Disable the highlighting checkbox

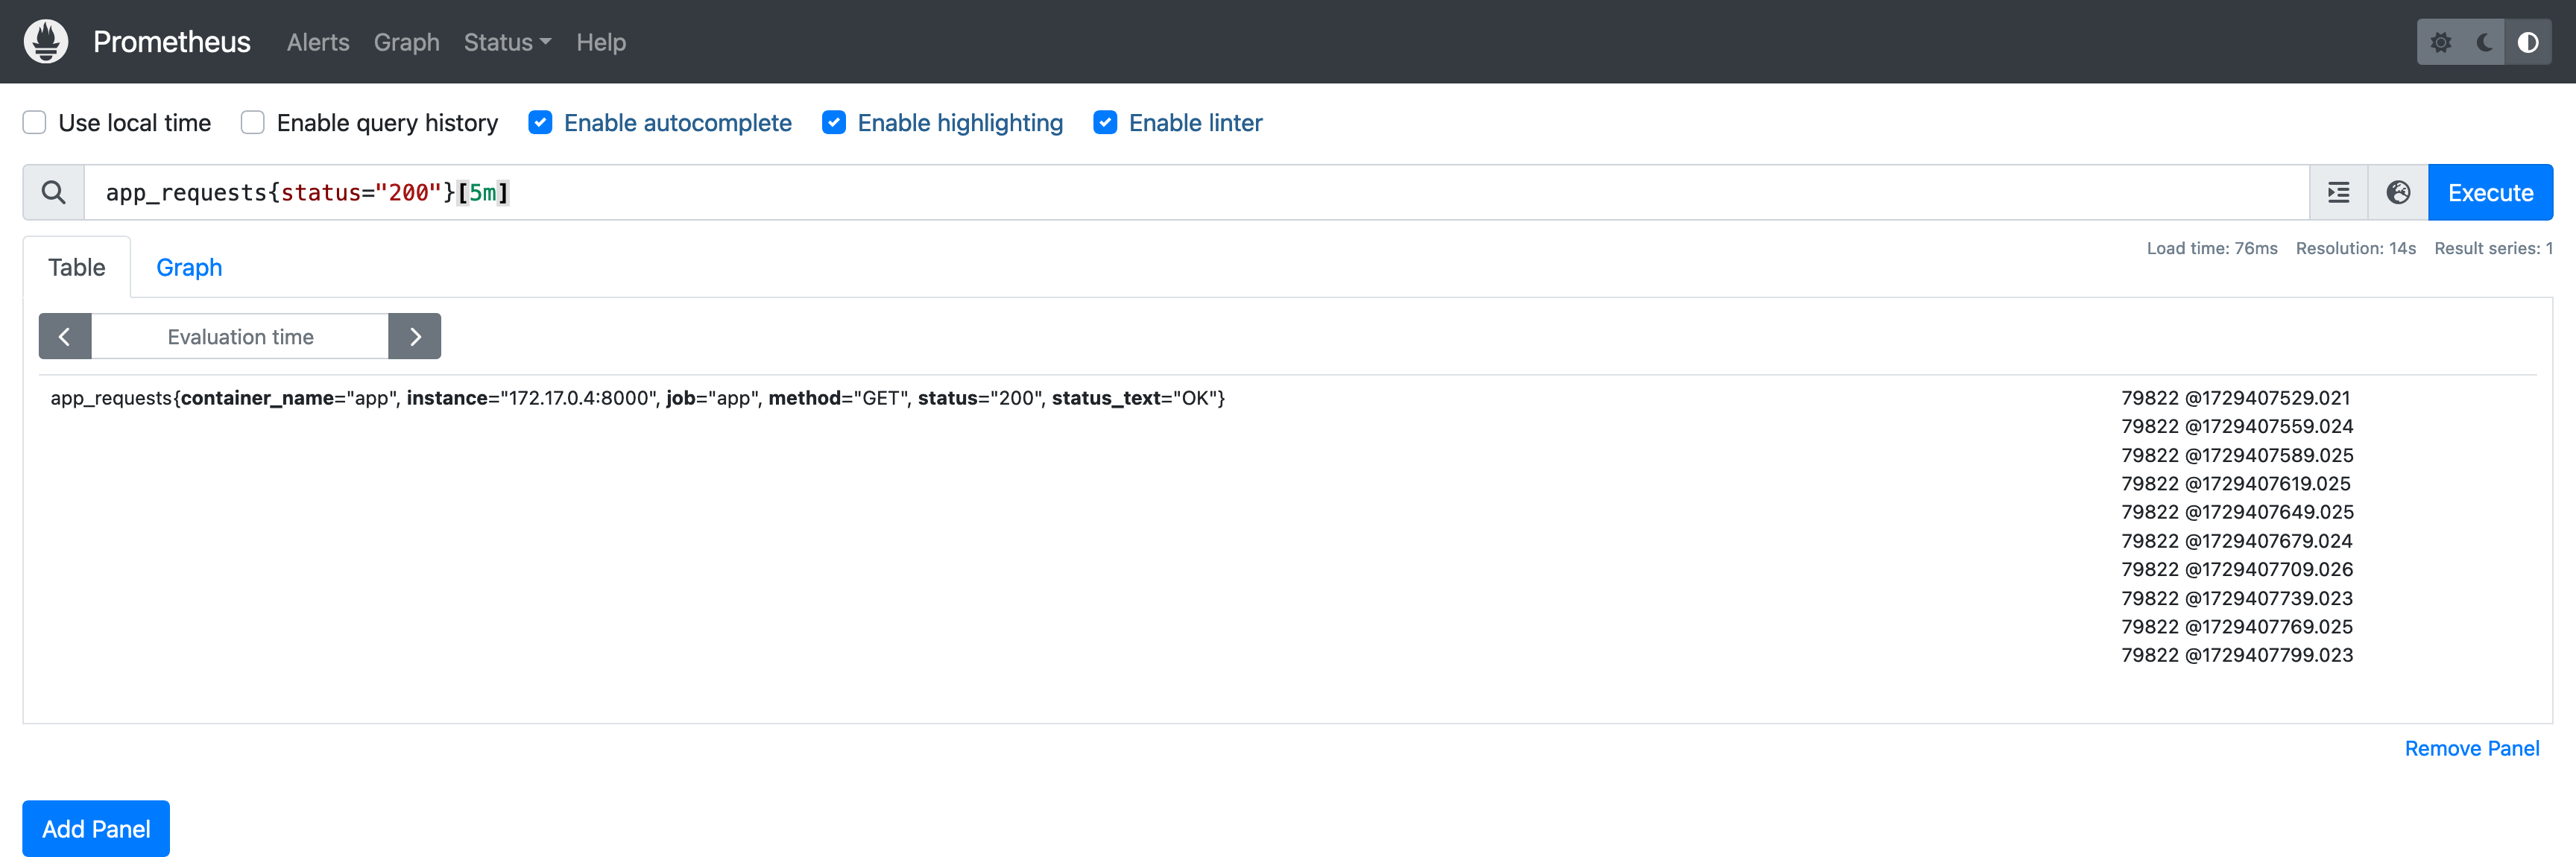coord(834,123)
